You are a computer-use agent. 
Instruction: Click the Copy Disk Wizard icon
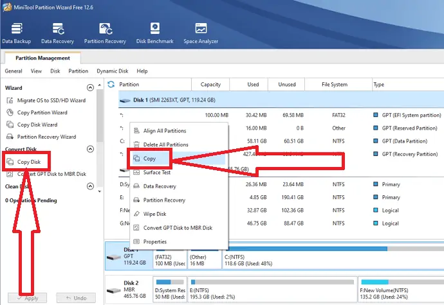pos(10,125)
